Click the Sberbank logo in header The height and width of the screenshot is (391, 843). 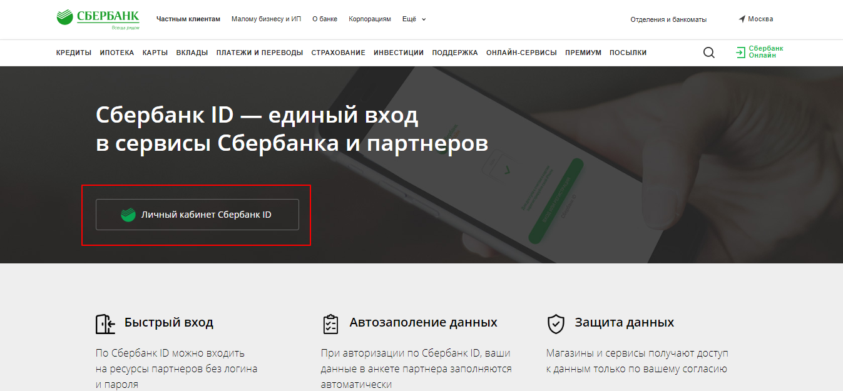click(x=98, y=19)
